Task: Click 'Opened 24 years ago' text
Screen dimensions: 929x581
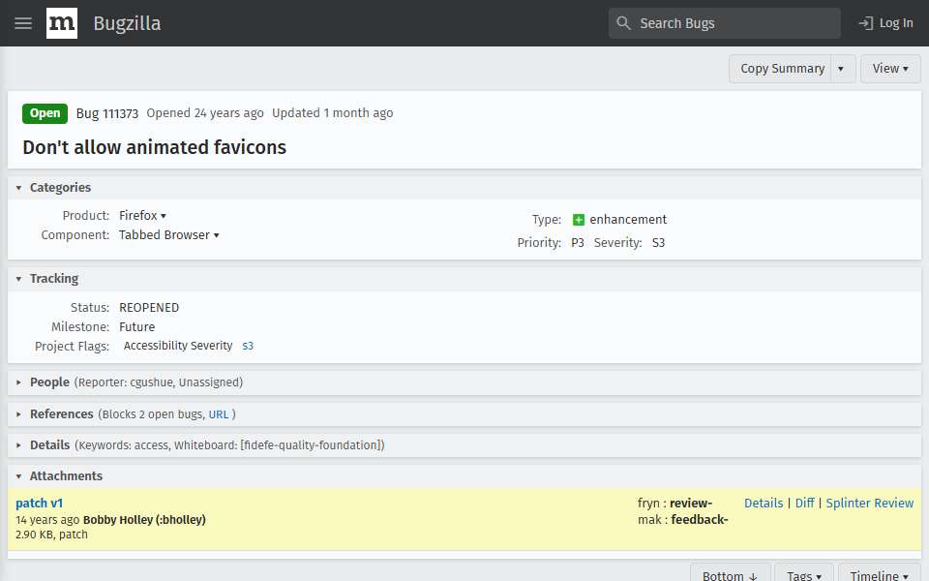Action: pos(205,113)
